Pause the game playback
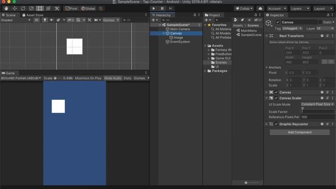This screenshot has width=336, height=189. coord(162,8)
